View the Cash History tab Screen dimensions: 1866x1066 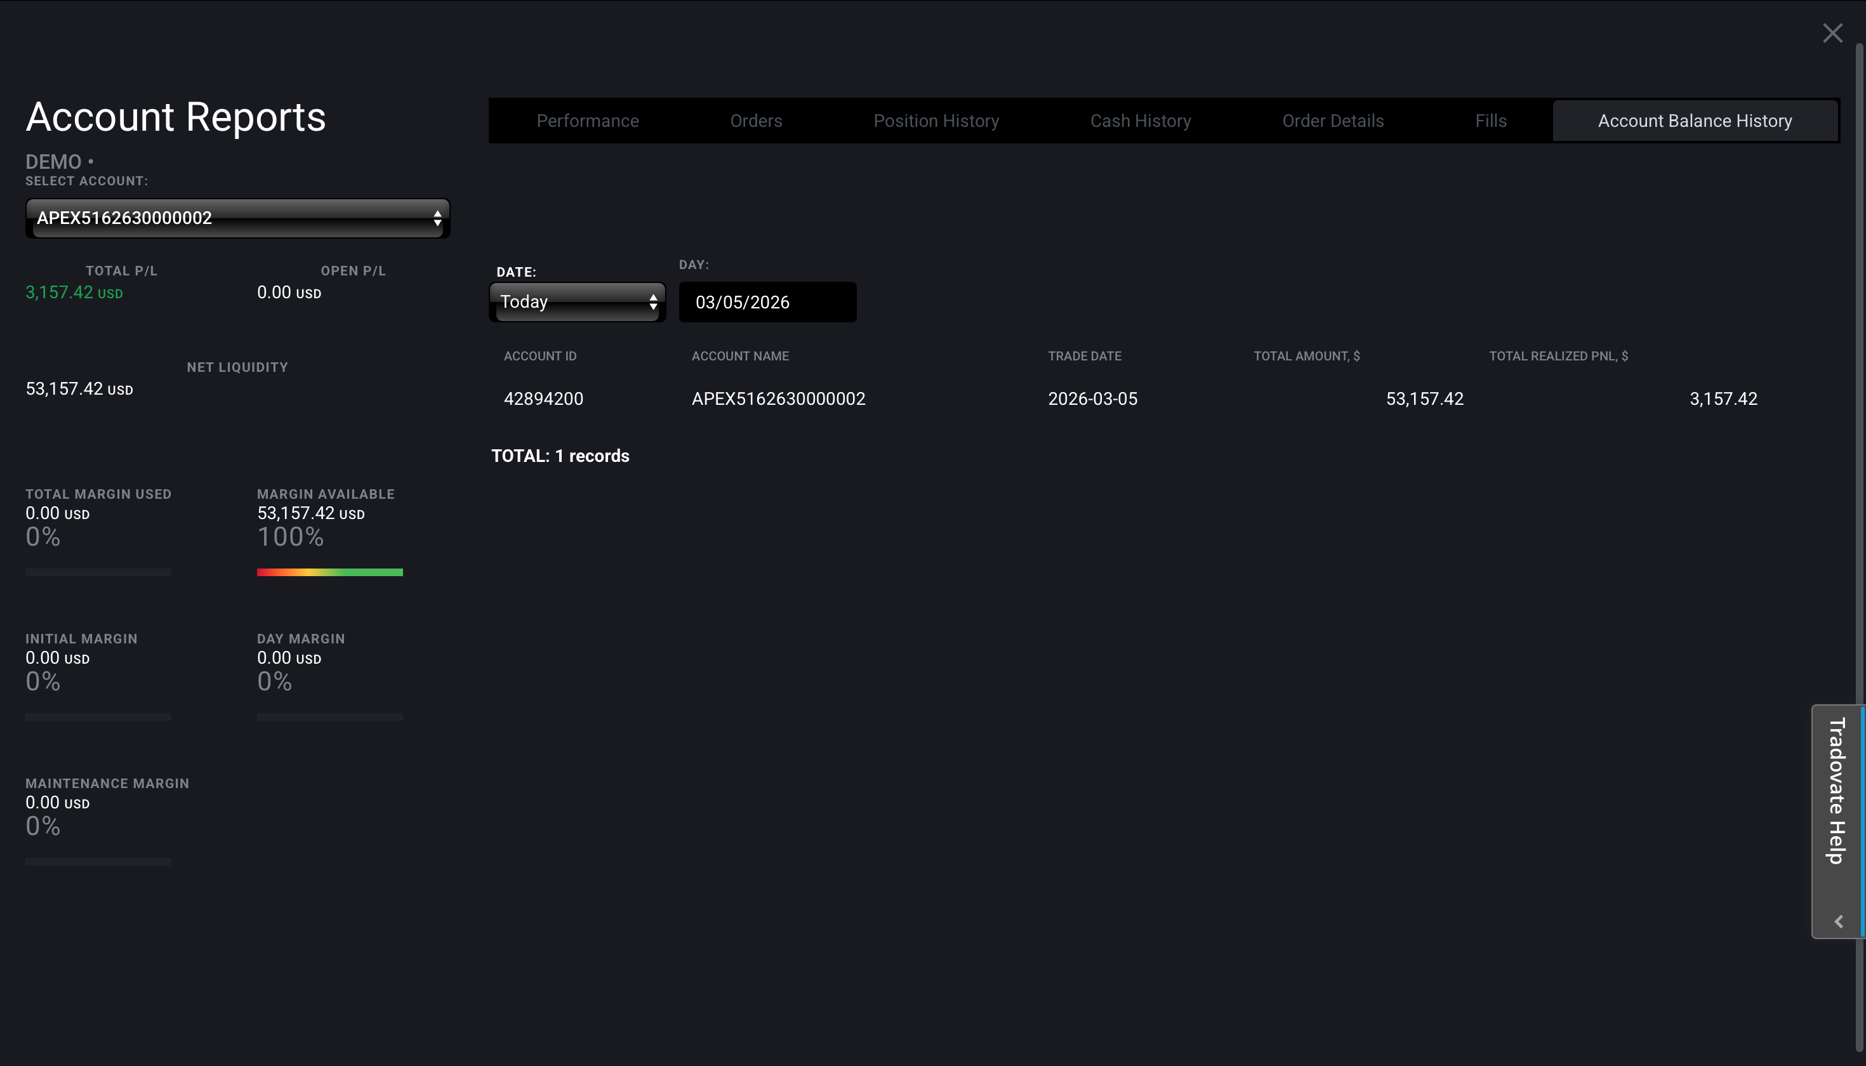1141,121
